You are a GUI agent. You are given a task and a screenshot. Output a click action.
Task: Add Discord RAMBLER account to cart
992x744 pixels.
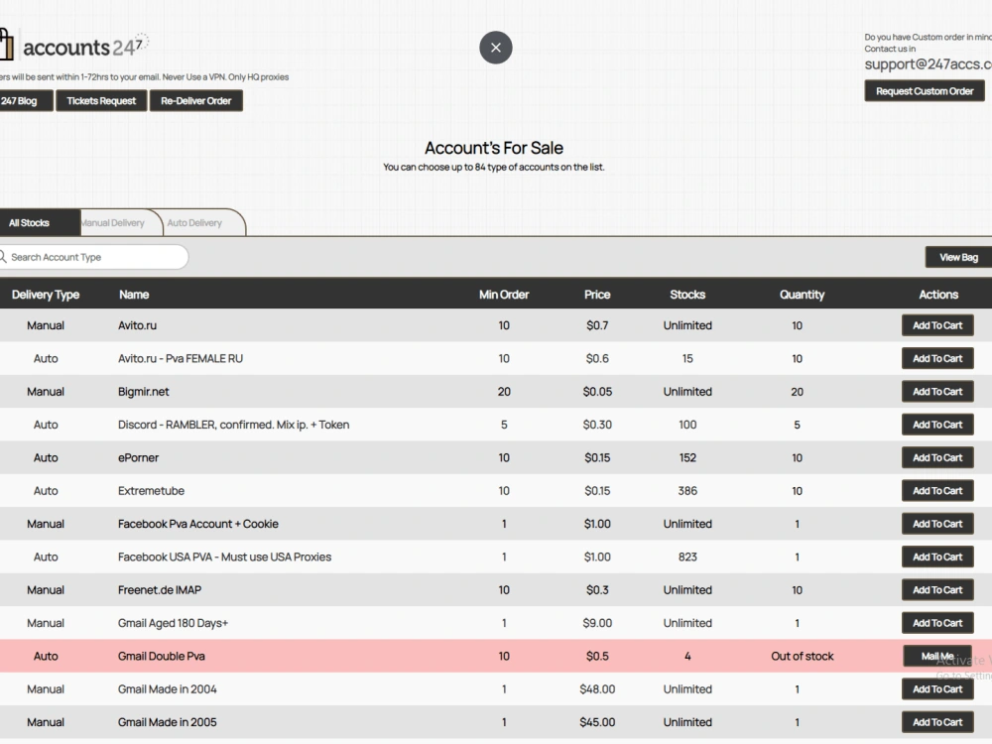click(937, 425)
